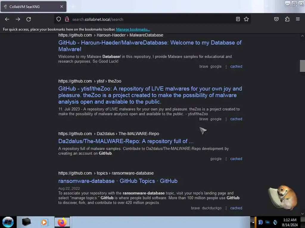This screenshot has width=305, height=228.
Task: Click the Aug 22, 2022 date text
Action: (69, 189)
